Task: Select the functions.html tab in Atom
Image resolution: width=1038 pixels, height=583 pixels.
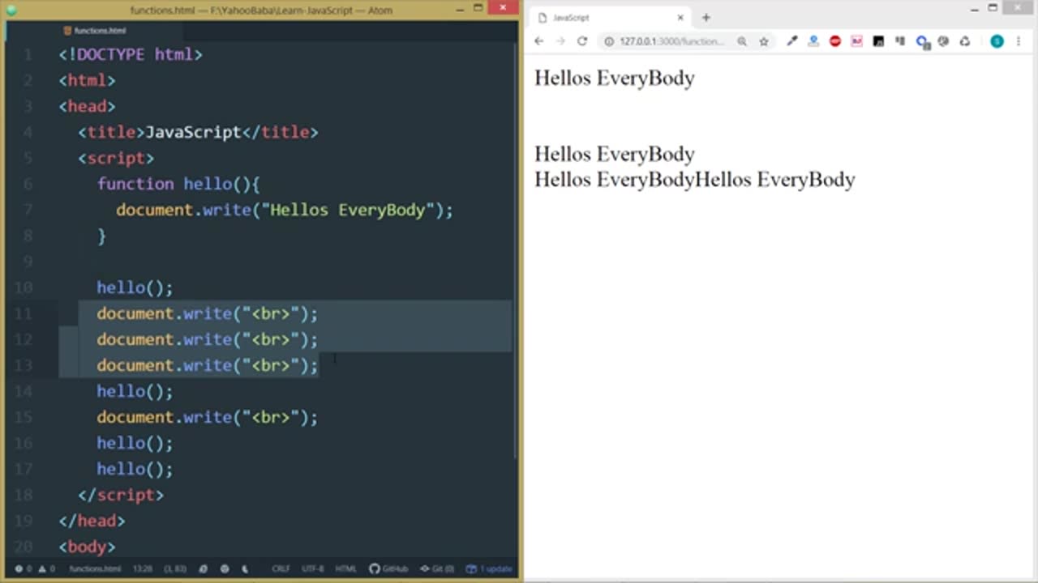Action: point(99,31)
